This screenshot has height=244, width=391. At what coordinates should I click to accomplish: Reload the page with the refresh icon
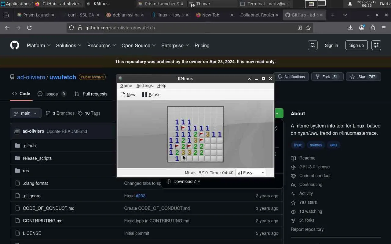tap(29, 28)
